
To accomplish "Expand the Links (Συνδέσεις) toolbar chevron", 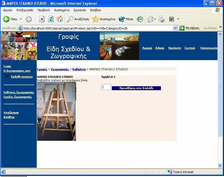I will tap(220, 27).
